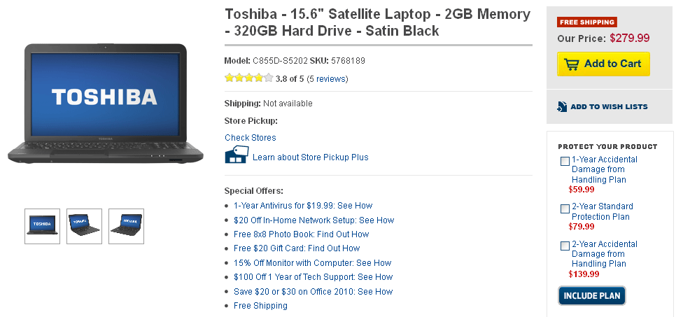This screenshot has height=317, width=683.
Task: Click the Store Pickup Plus icon
Action: pyautogui.click(x=237, y=155)
